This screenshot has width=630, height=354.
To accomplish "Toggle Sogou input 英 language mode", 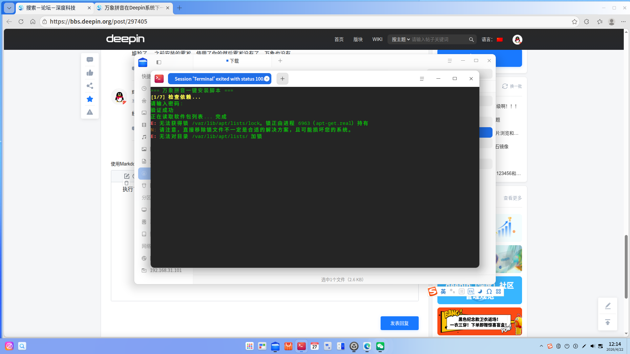I will [443, 291].
